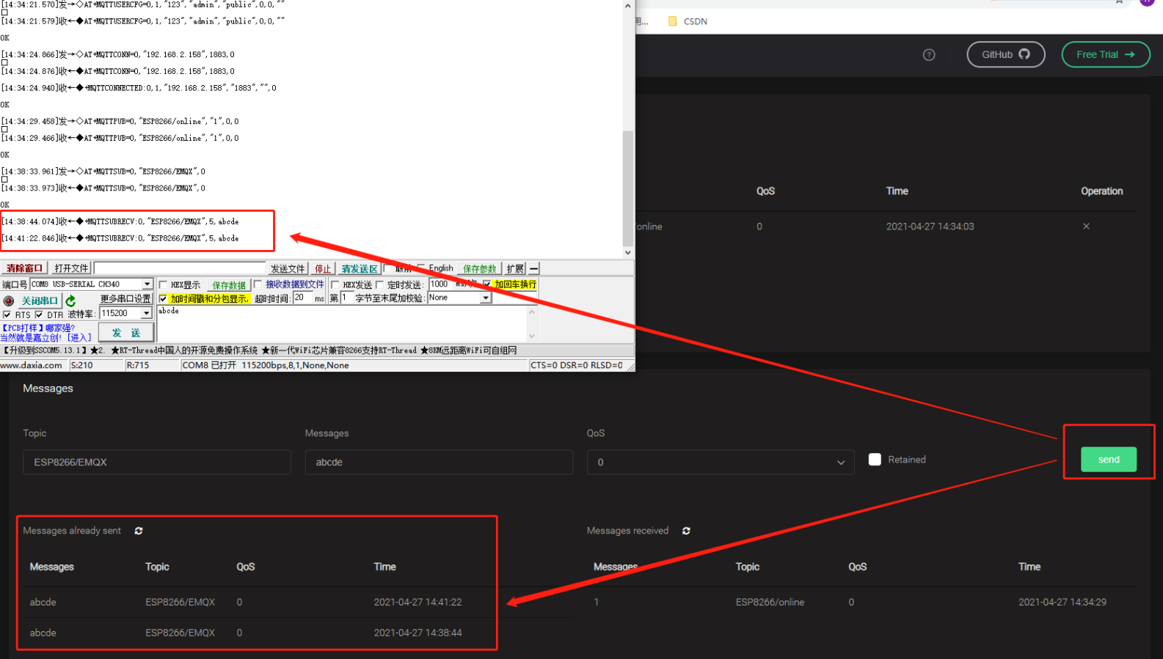Toggle 加回车换行 checkbox
This screenshot has width=1163, height=659.
click(486, 284)
